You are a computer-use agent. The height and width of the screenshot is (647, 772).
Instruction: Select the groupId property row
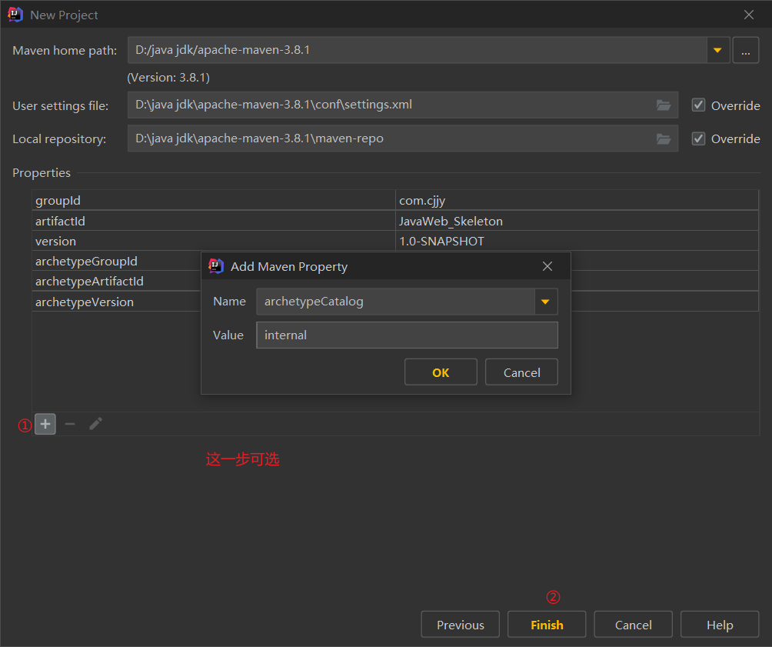(x=395, y=201)
